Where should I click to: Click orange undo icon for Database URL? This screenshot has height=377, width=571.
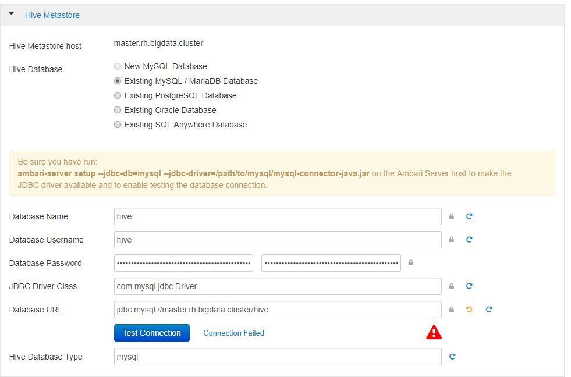[x=469, y=310]
